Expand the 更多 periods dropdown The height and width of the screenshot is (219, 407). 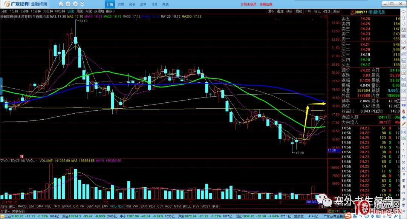110,11
